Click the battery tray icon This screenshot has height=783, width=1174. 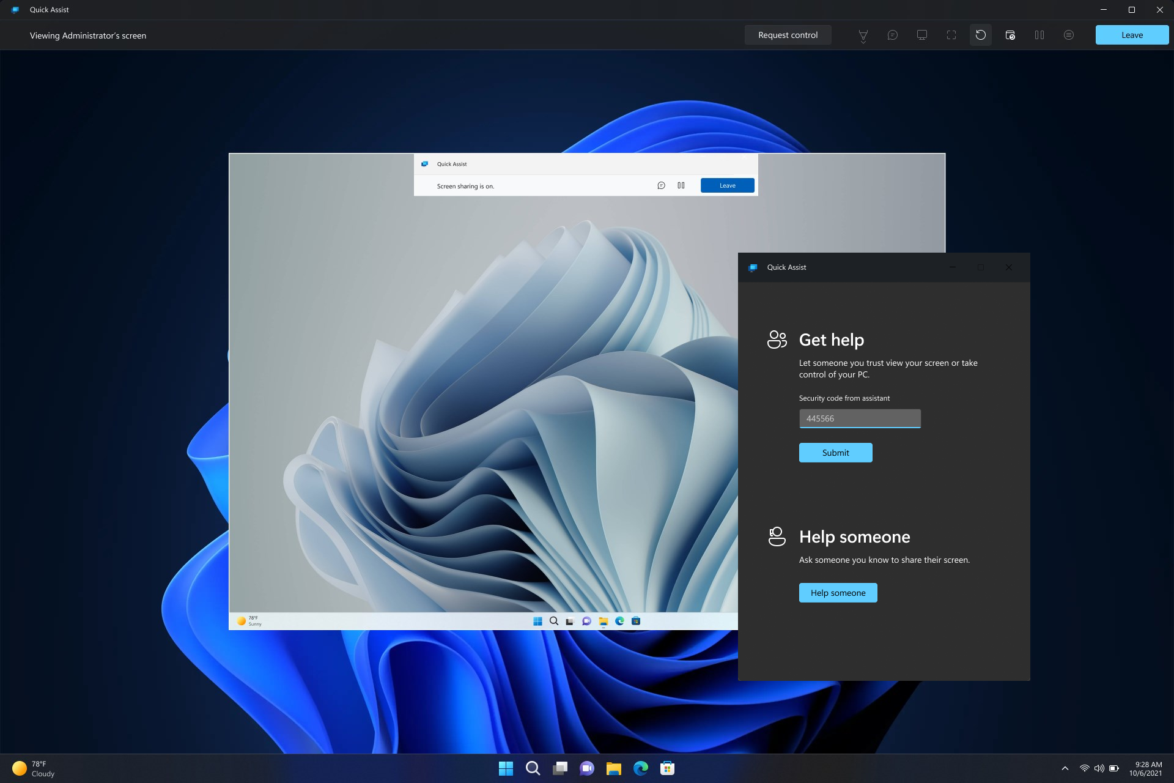pos(1114,768)
